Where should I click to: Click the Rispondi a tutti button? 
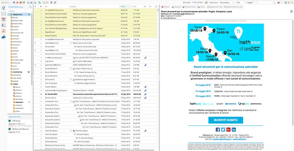pos(188,7)
